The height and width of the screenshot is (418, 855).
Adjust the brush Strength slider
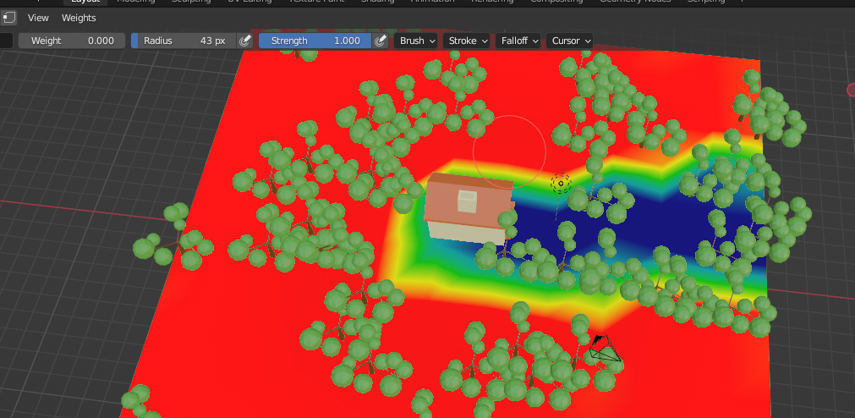click(x=315, y=41)
